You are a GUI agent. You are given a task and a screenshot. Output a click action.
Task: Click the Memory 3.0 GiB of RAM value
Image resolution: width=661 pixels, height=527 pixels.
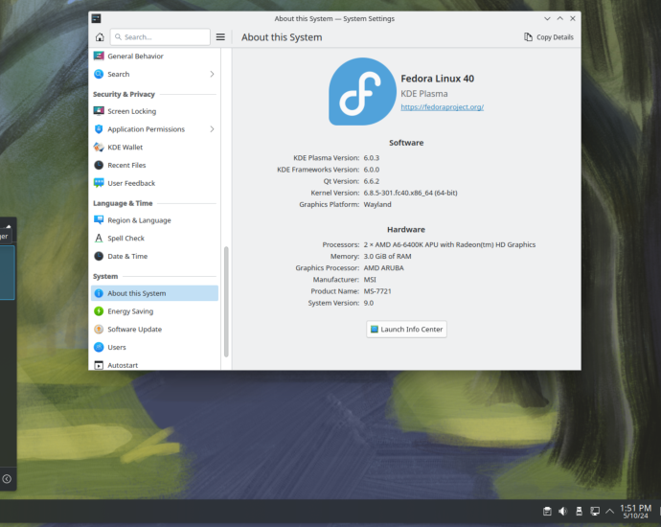coord(387,257)
